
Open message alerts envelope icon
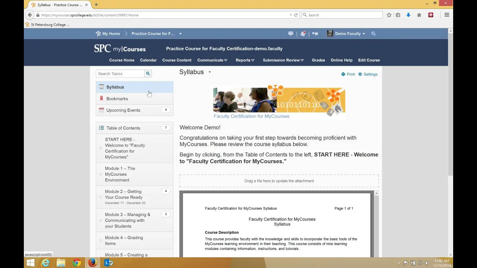pyautogui.click(x=291, y=33)
